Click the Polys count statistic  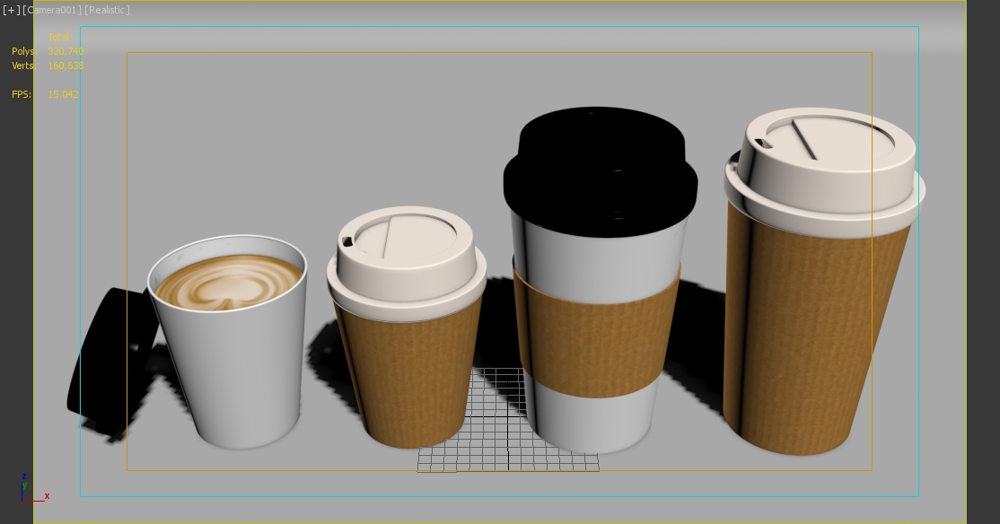(x=65, y=51)
